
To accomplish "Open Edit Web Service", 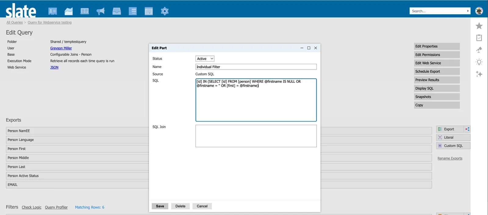I will pos(437,63).
